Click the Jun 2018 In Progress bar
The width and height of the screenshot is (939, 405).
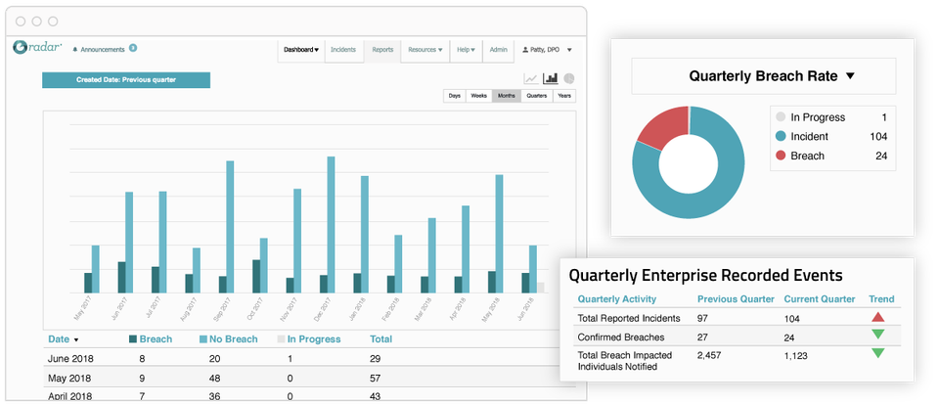pyautogui.click(x=541, y=288)
